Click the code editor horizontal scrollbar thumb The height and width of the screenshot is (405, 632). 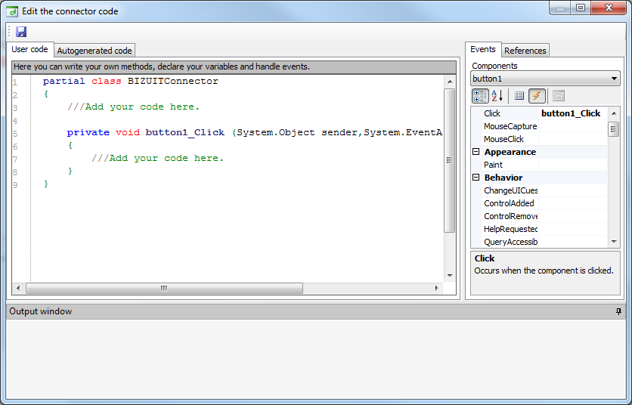164,288
